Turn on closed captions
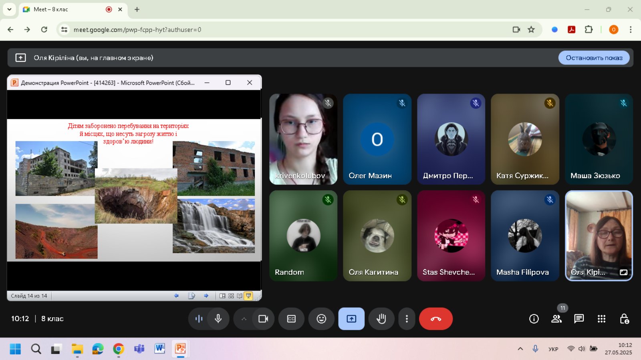This screenshot has height=360, width=641. (291, 319)
